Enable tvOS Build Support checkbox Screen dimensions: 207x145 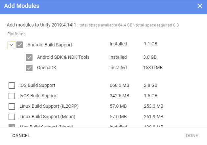12,96
